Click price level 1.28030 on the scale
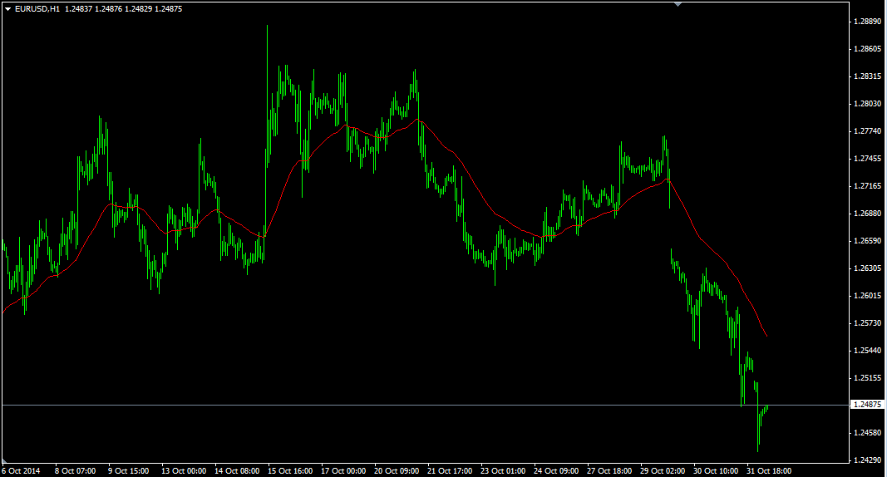Image resolution: width=887 pixels, height=477 pixels. pyautogui.click(x=867, y=104)
